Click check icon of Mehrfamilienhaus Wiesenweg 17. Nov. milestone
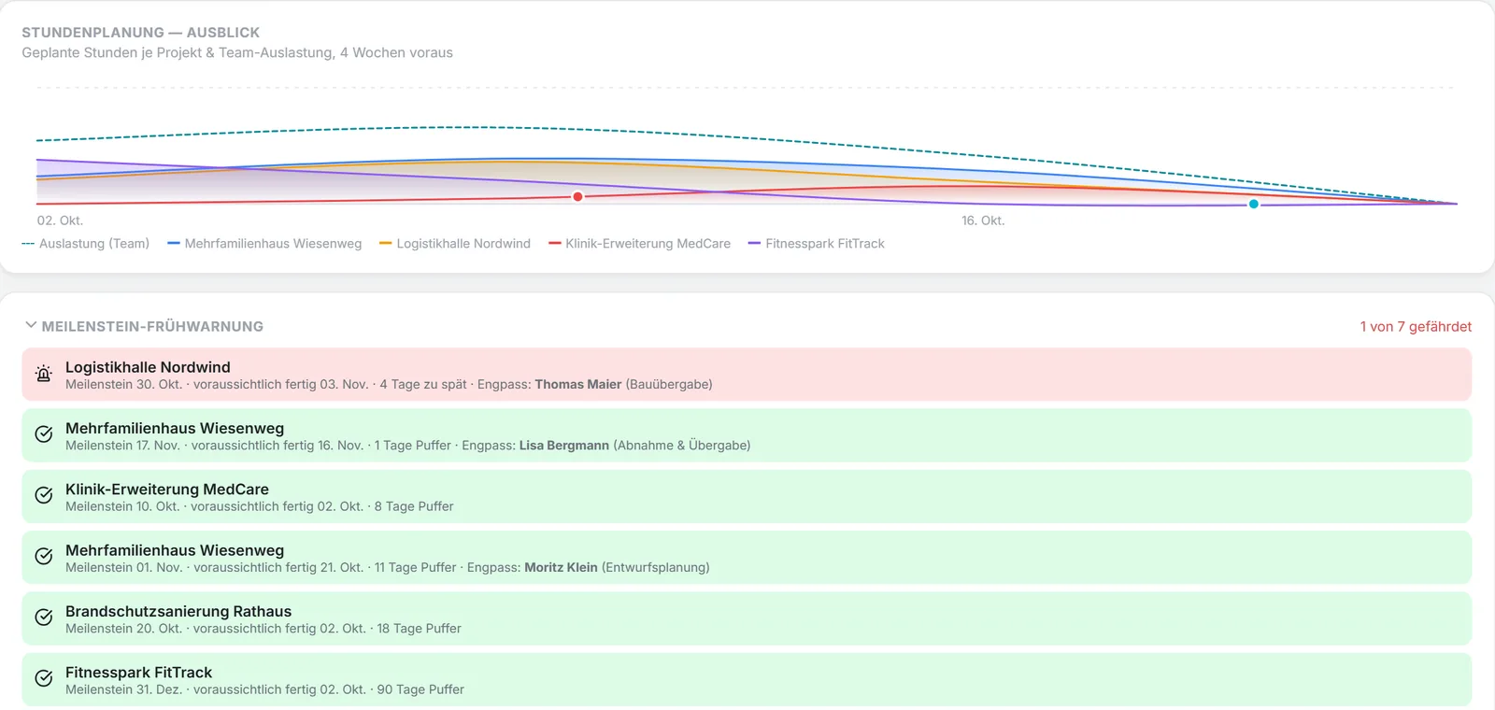 [x=44, y=434]
